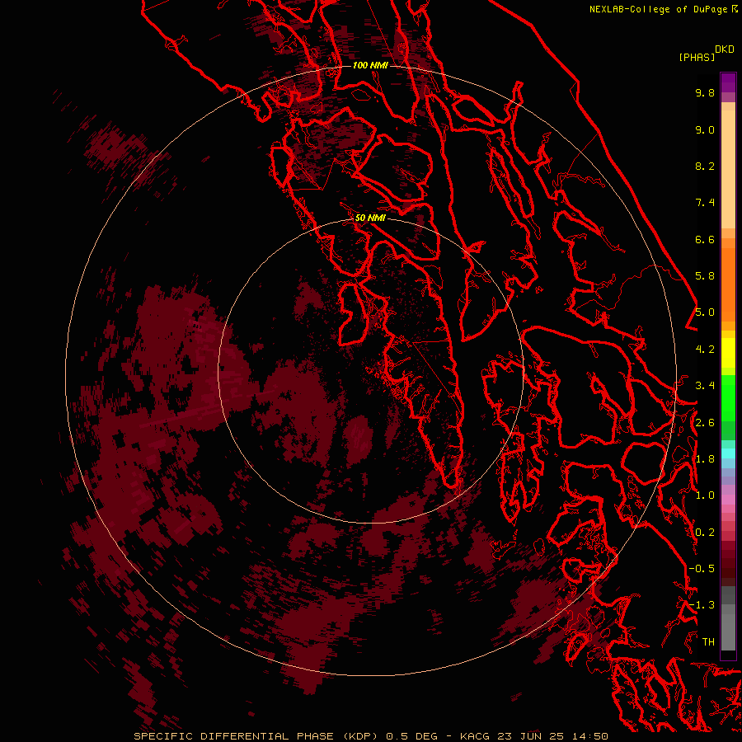Select the 9.8 value on the color scale

(705, 92)
